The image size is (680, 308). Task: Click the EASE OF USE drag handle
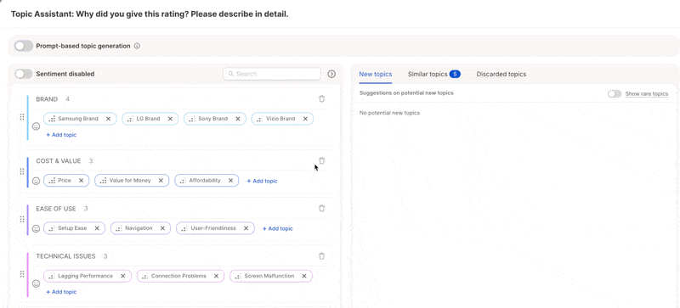pos(22,219)
